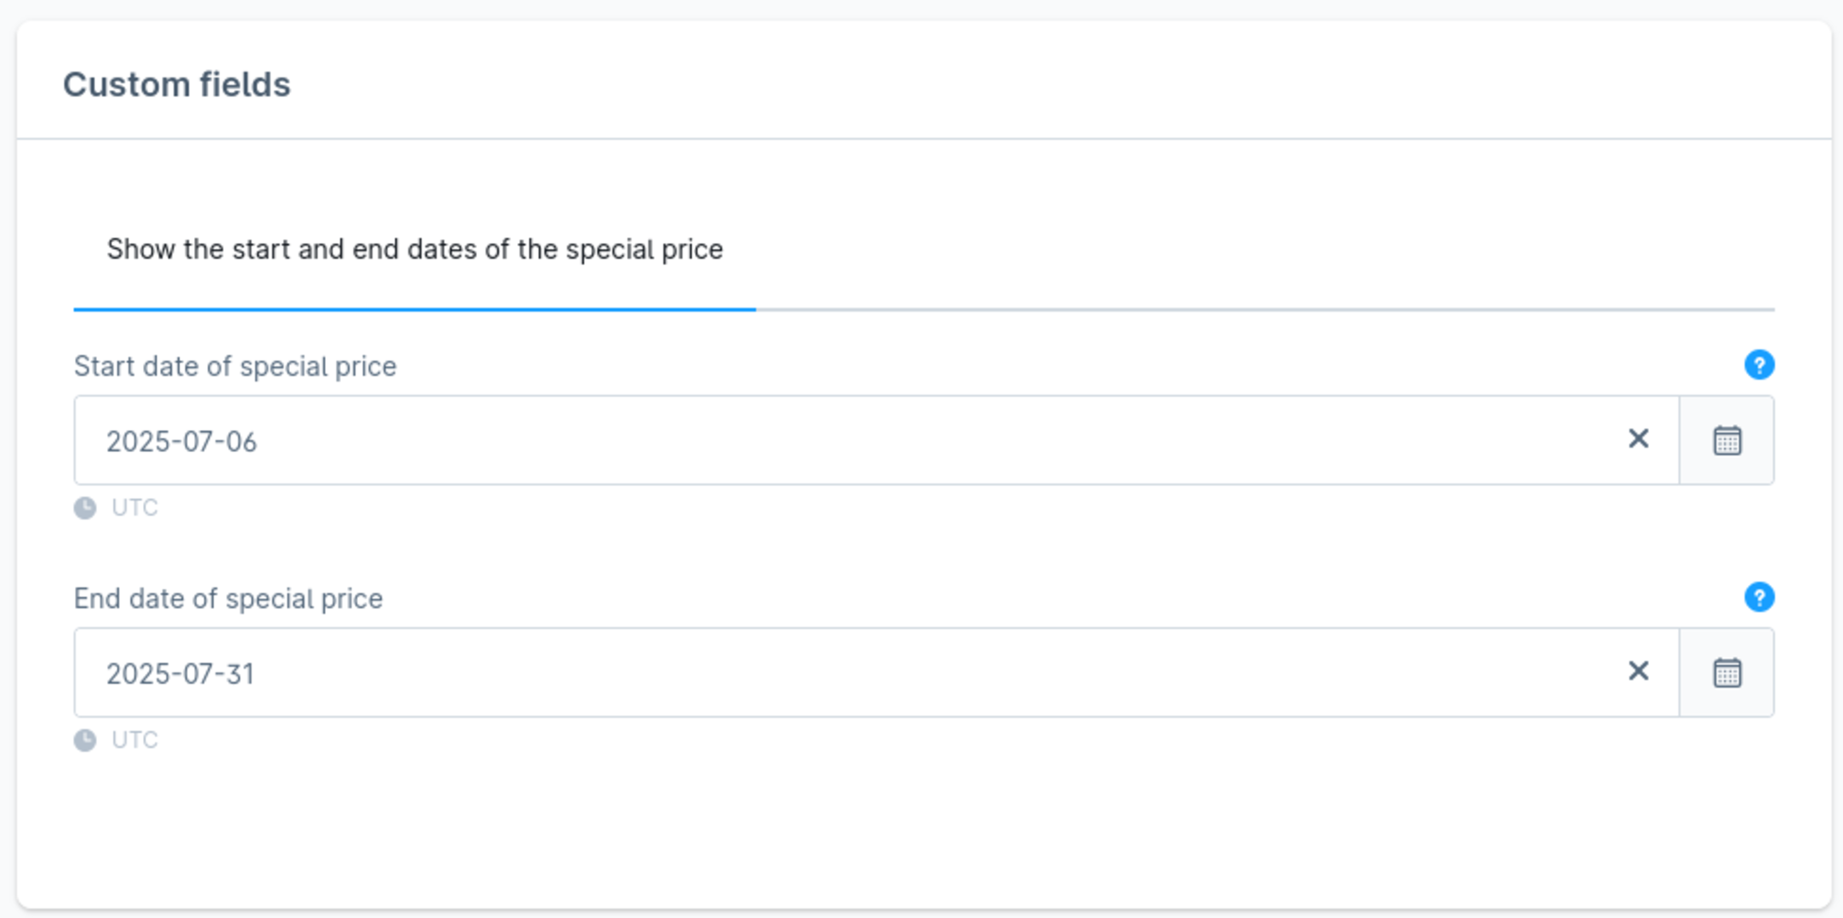Click the Custom fields card heading
Screen dimensions: 1843x918
point(177,84)
